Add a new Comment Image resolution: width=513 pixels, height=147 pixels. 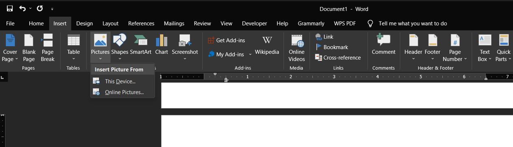click(x=383, y=45)
